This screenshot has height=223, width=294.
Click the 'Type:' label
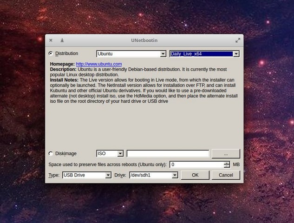(54, 175)
